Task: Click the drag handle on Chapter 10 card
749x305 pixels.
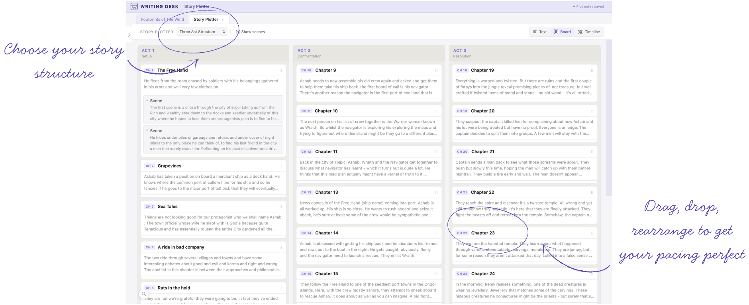Action: pyautogui.click(x=436, y=111)
